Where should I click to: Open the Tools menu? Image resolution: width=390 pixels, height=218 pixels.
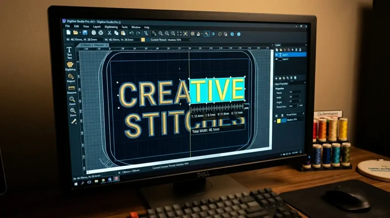(125, 27)
